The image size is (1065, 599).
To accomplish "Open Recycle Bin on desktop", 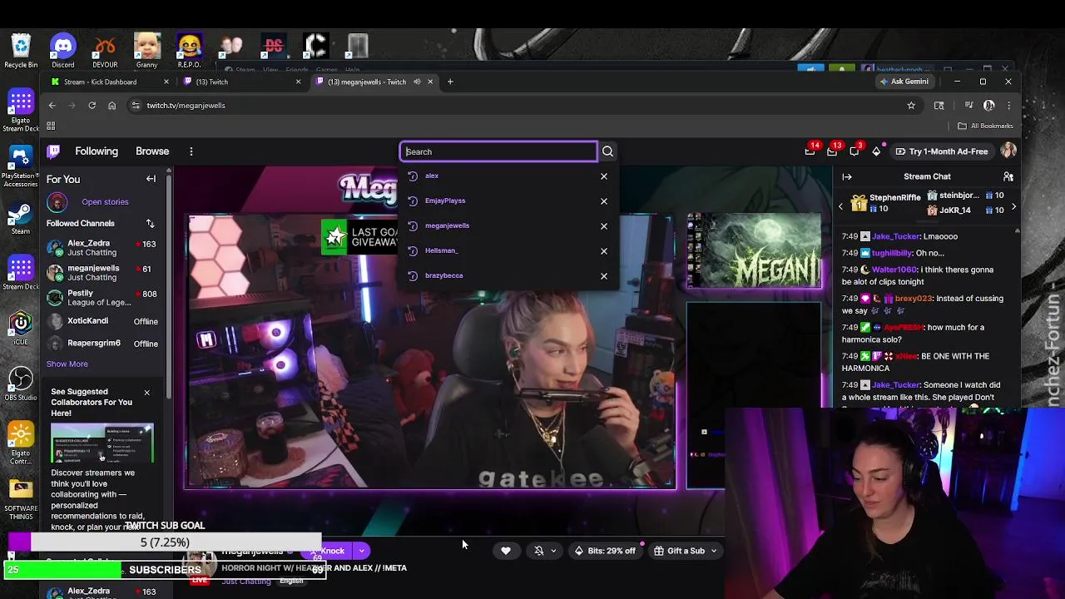I will pyautogui.click(x=21, y=51).
